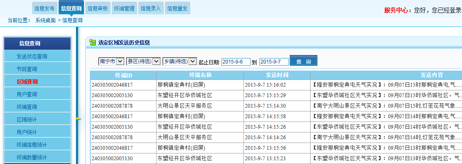Image resolution: width=462 pixels, height=164 pixels.
Task: Switch to the 信息发布 tab
Action: point(44,8)
